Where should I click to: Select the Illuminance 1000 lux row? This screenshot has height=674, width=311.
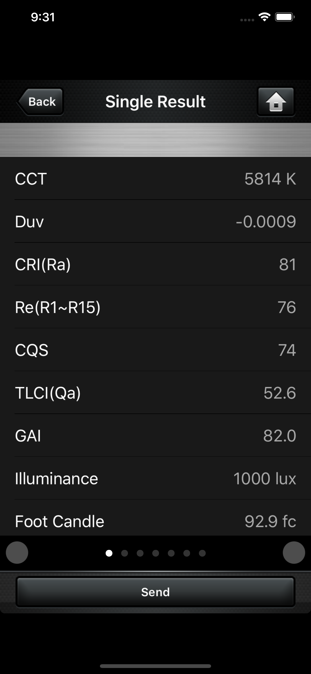click(155, 478)
